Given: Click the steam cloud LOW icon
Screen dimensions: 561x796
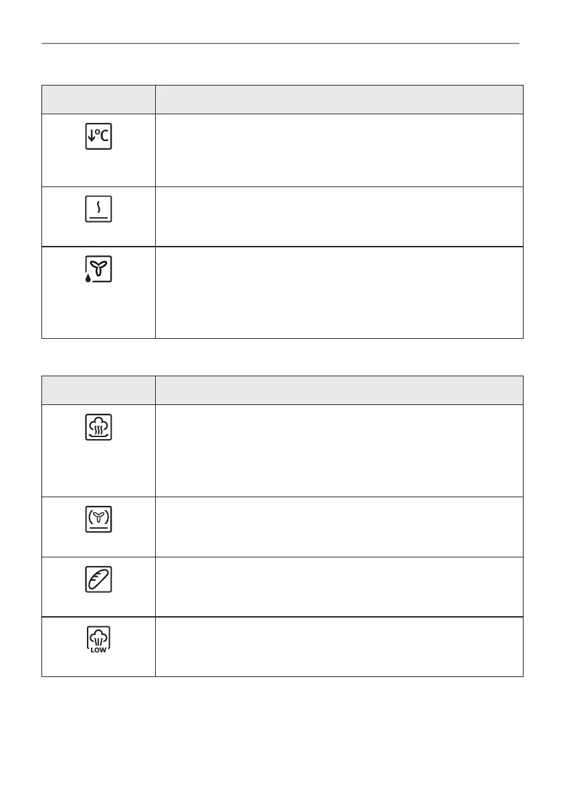Looking at the screenshot, I should [x=98, y=640].
